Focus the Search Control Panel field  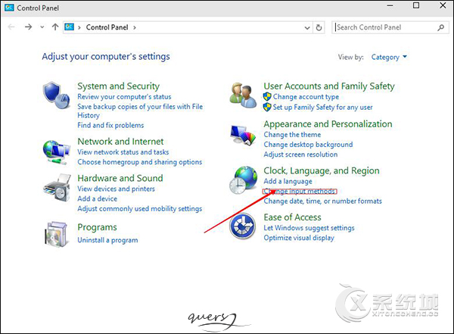[390, 27]
